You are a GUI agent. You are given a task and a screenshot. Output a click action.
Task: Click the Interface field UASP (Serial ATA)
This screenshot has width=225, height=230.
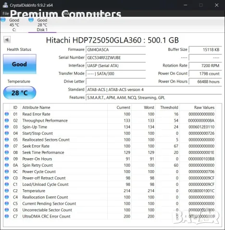click(116, 66)
